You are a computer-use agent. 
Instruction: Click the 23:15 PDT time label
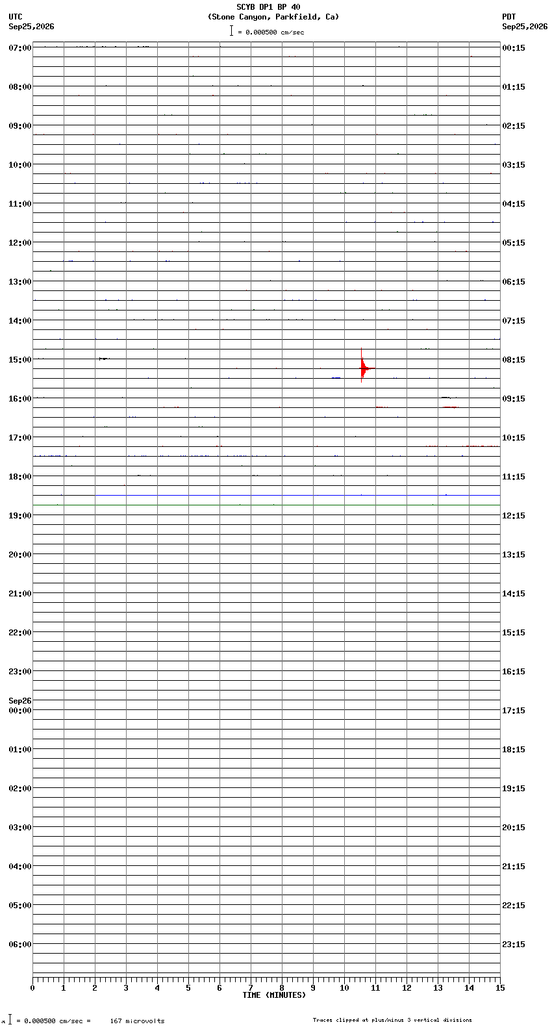(x=514, y=945)
